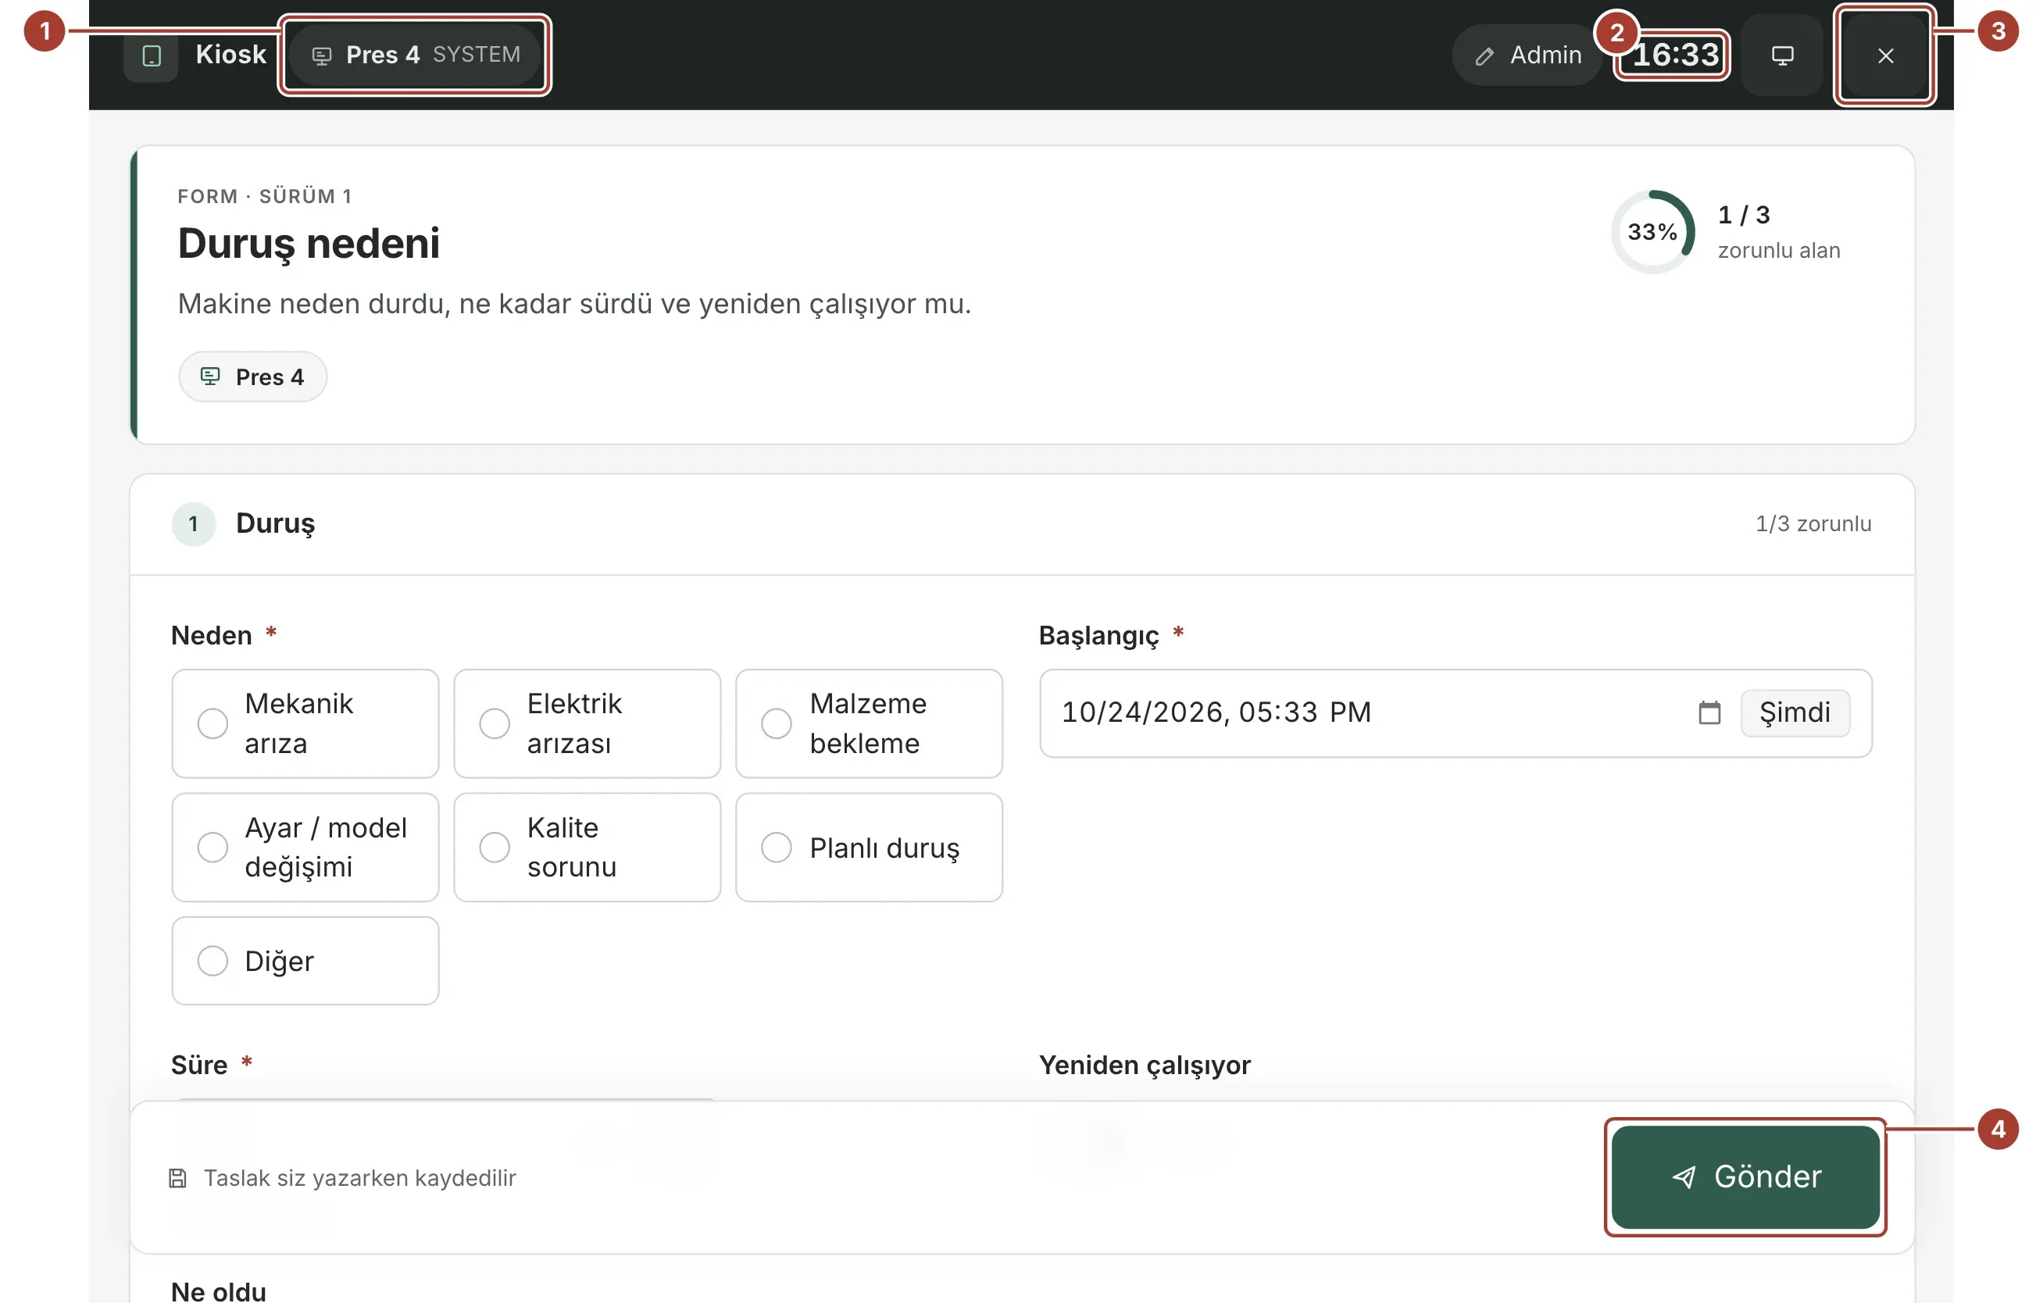This screenshot has height=1303, width=2043.
Task: Click the Duruş nedeni form title
Action: pos(309,245)
